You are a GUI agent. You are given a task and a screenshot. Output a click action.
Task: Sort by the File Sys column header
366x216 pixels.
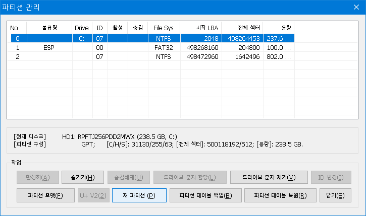tap(164, 28)
